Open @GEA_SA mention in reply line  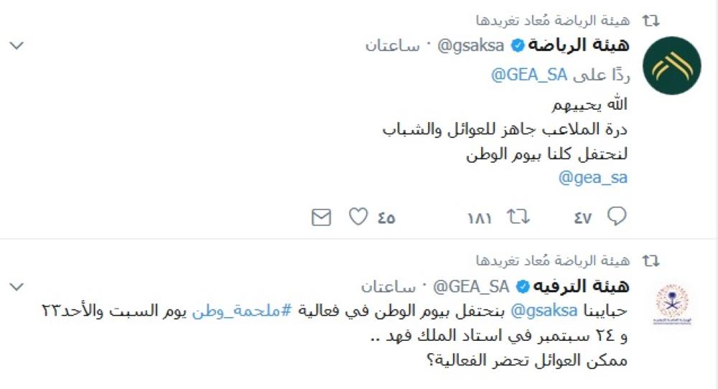(530, 74)
